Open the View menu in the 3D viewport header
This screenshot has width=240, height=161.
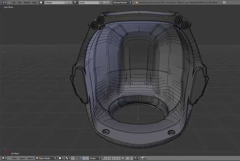(x=14, y=158)
